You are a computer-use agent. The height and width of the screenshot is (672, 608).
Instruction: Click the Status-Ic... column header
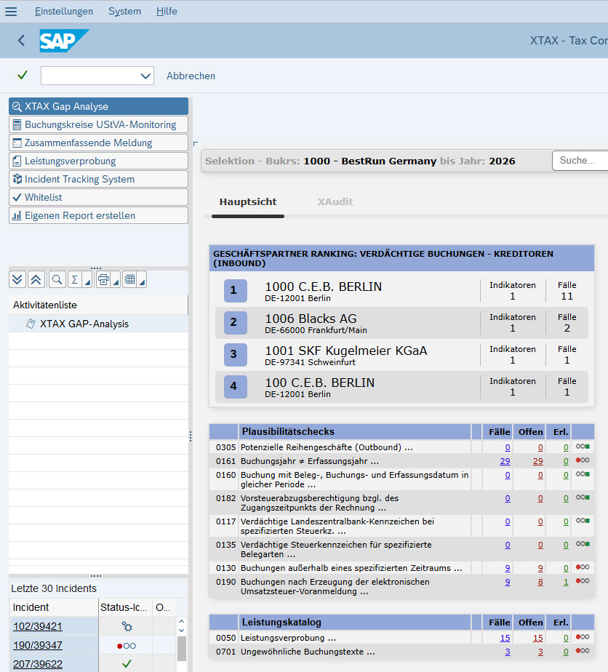(x=124, y=607)
